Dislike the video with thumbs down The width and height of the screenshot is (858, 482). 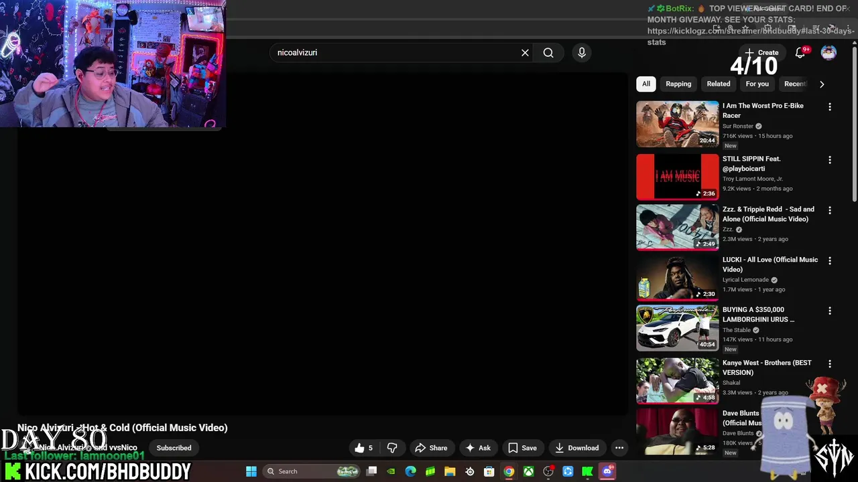[x=392, y=448]
